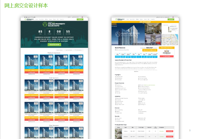Screen dimensions: 199x139
Task: Click the yellow price button atop the sidebar card
Action: click(167, 48)
